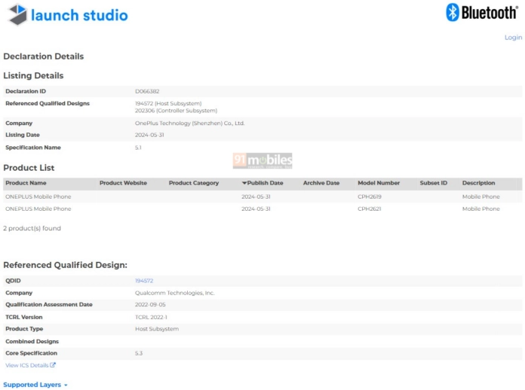Select the product row with model CPH2619
The image size is (525, 390).
[x=369, y=197]
